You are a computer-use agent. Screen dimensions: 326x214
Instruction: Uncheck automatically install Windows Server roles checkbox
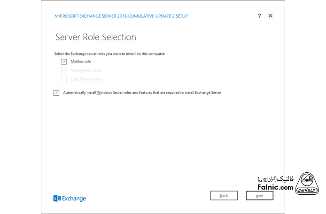pos(56,93)
